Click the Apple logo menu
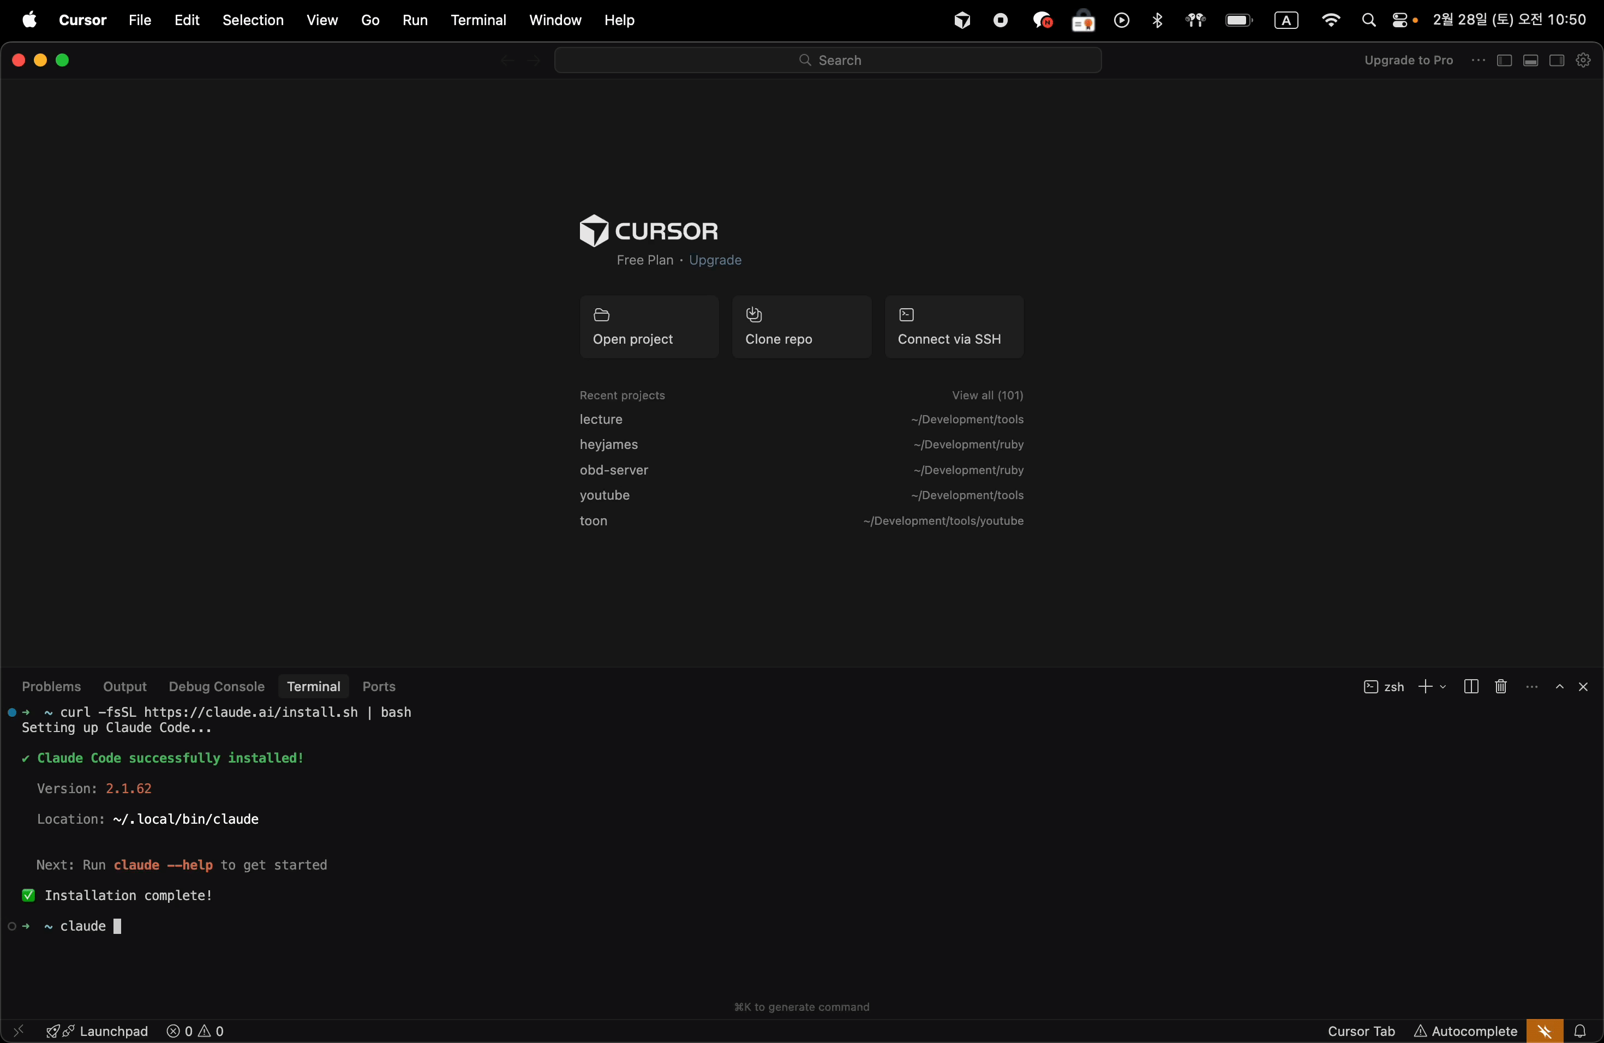The width and height of the screenshot is (1604, 1043). 29,20
